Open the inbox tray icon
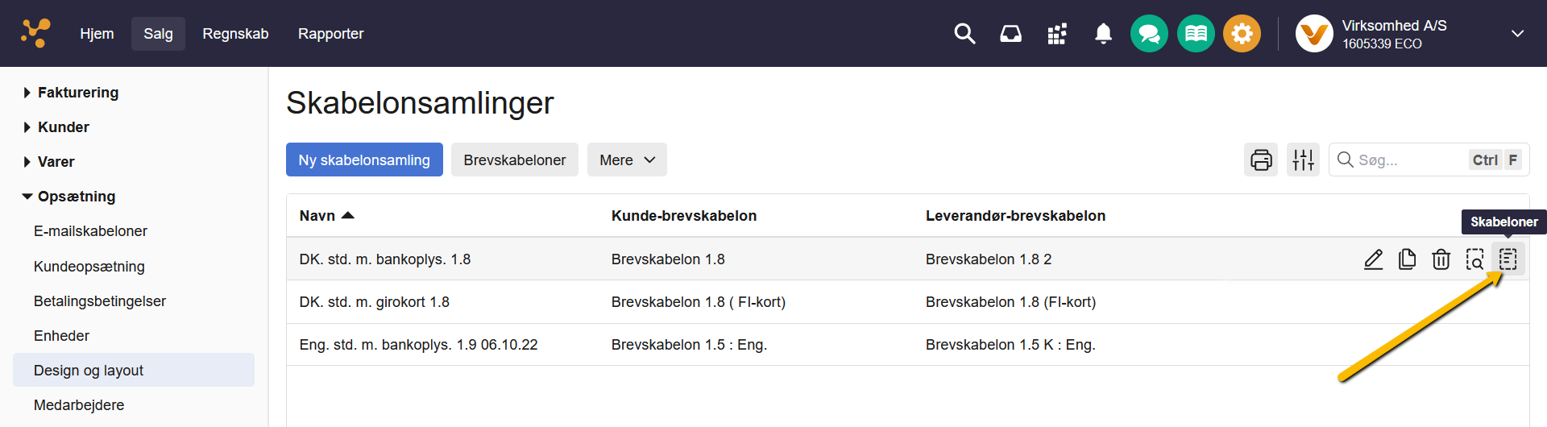The width and height of the screenshot is (1547, 427). coord(1010,34)
